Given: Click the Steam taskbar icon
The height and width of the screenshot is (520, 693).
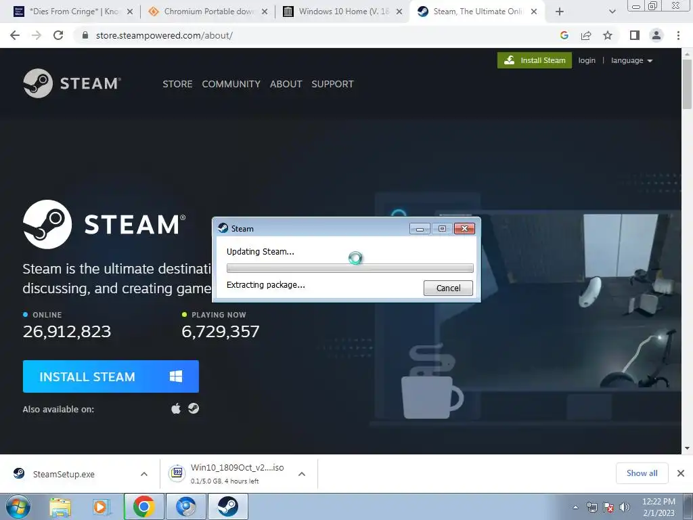Looking at the screenshot, I should click(x=227, y=506).
